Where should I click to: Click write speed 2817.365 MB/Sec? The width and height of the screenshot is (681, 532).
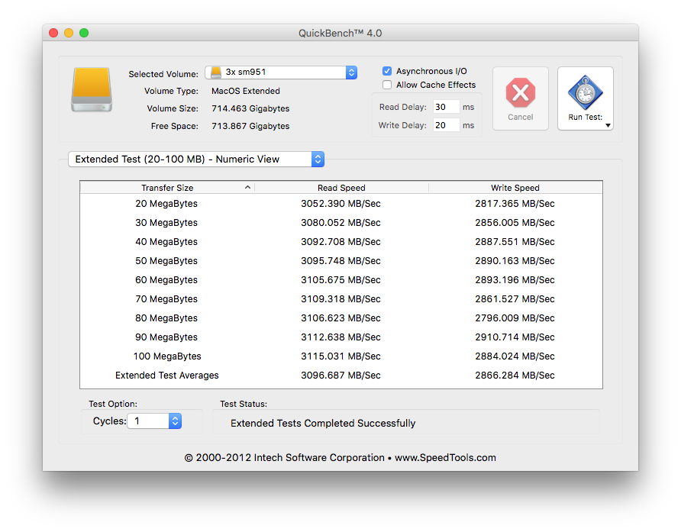pyautogui.click(x=515, y=203)
